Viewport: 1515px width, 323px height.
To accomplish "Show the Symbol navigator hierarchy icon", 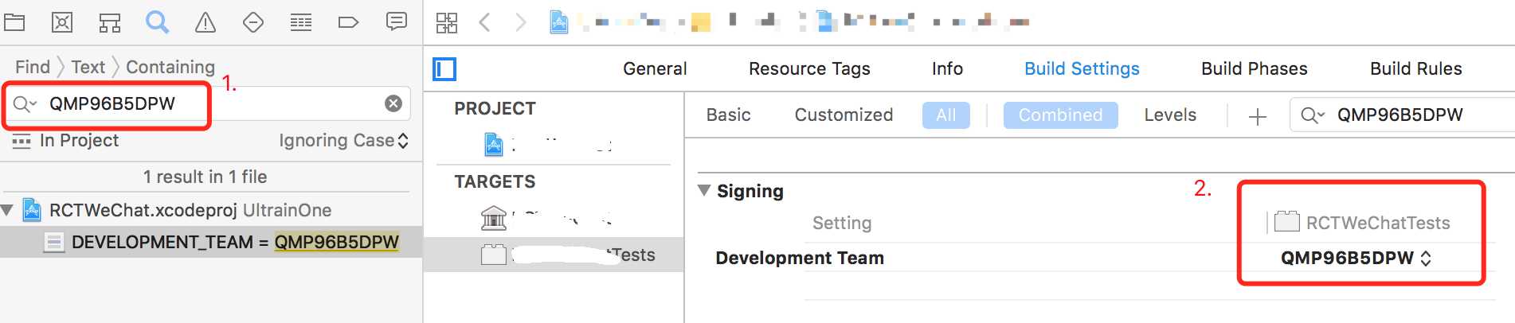I will pos(110,22).
